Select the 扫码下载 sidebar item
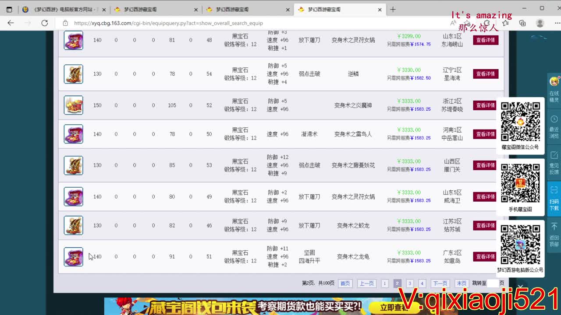 point(554,198)
